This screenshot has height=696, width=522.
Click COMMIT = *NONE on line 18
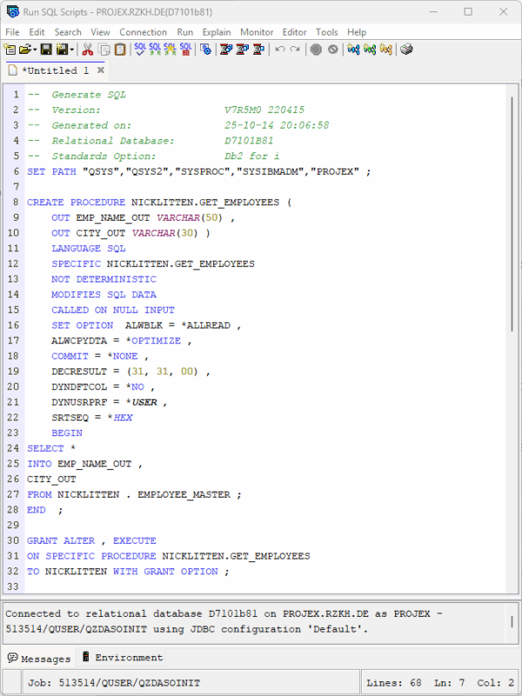(95, 356)
